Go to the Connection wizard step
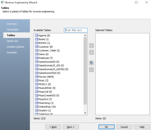 point(13,30)
